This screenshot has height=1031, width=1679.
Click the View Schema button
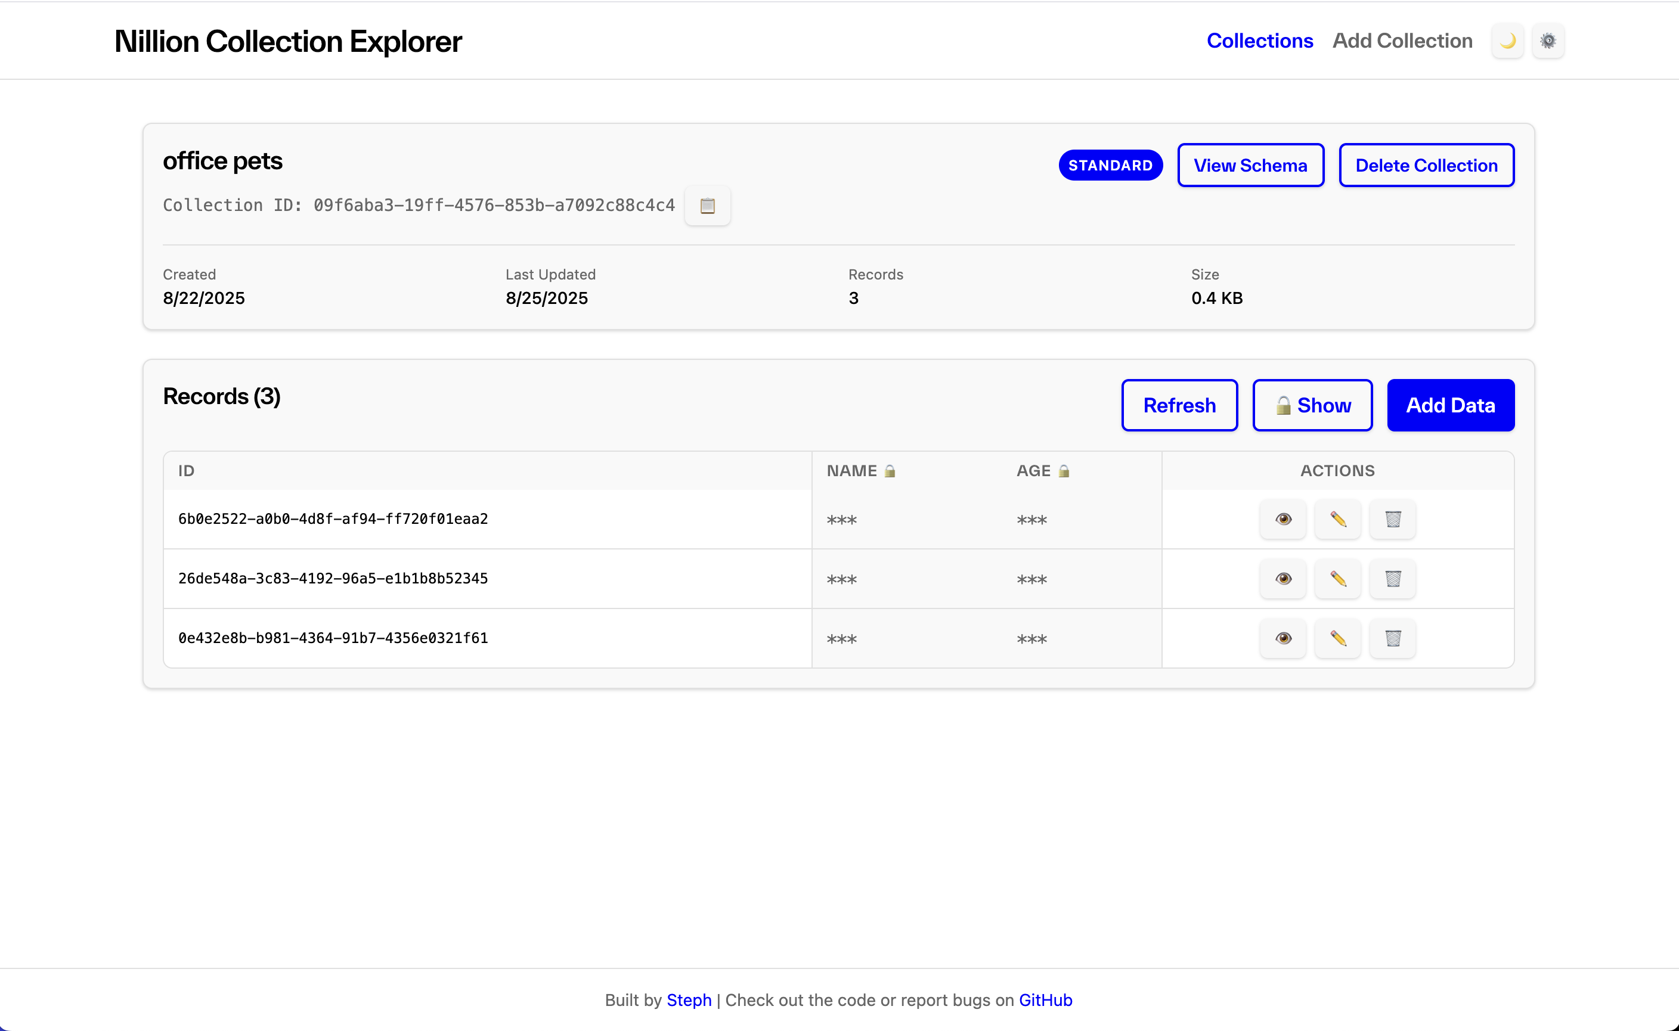pyautogui.click(x=1250, y=165)
